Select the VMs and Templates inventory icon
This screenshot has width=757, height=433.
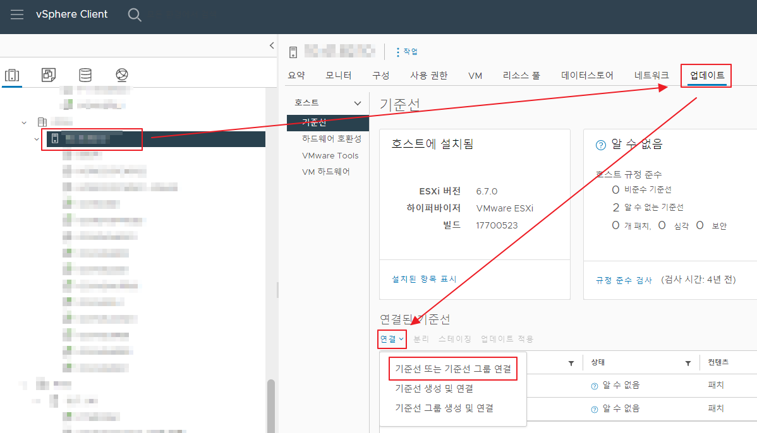tap(48, 75)
